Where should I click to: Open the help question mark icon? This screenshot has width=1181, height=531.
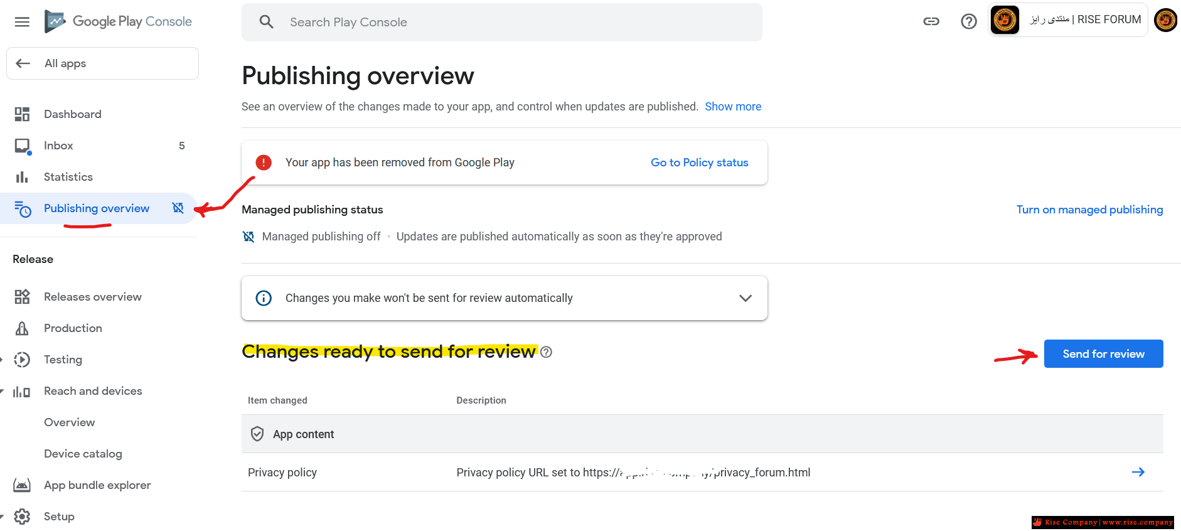969,21
